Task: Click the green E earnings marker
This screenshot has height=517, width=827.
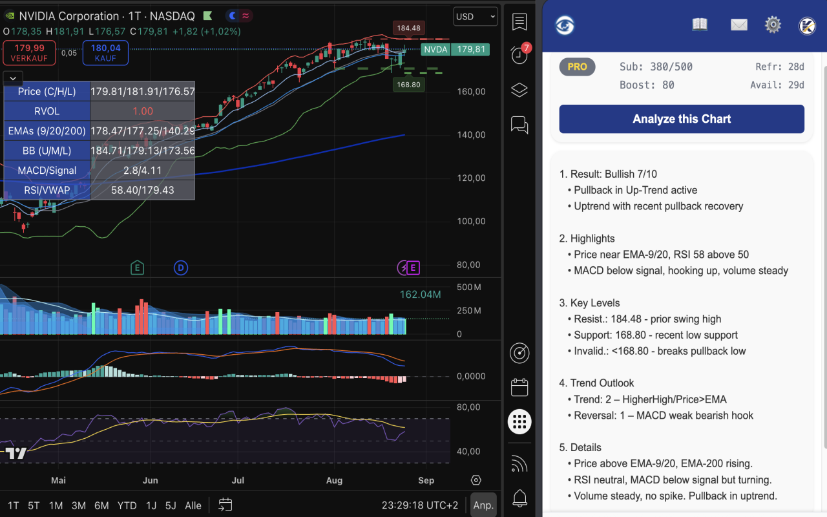Action: point(136,268)
